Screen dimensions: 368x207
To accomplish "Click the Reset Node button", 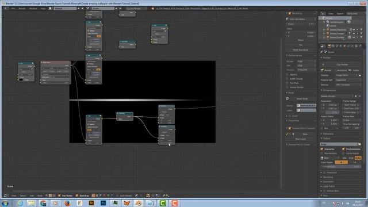I will pos(302,99).
